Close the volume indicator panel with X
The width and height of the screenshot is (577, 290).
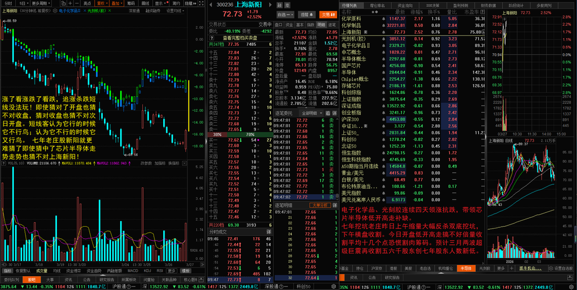(x=184, y=164)
